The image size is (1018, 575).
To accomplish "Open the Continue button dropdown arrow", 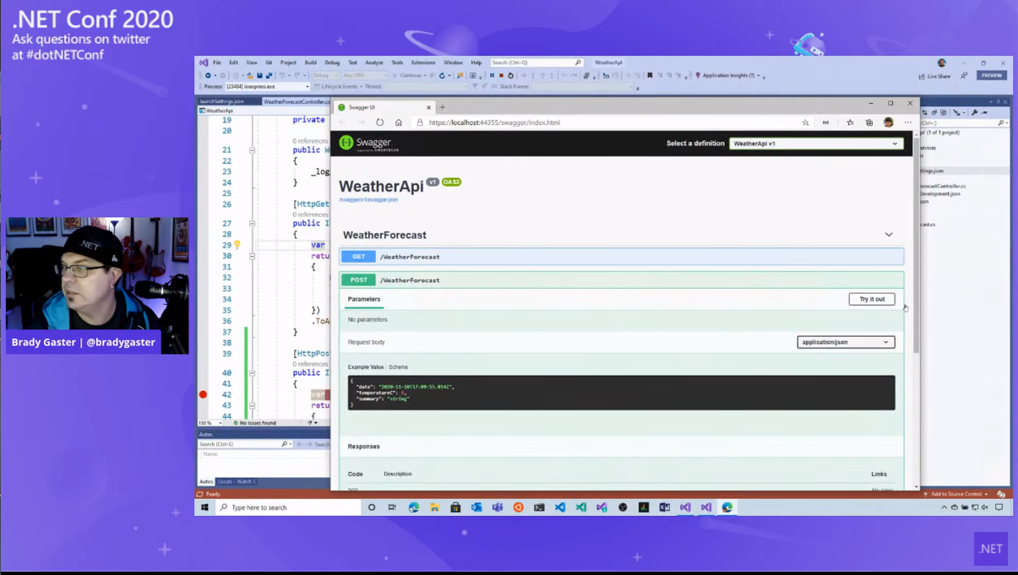I will pos(425,75).
